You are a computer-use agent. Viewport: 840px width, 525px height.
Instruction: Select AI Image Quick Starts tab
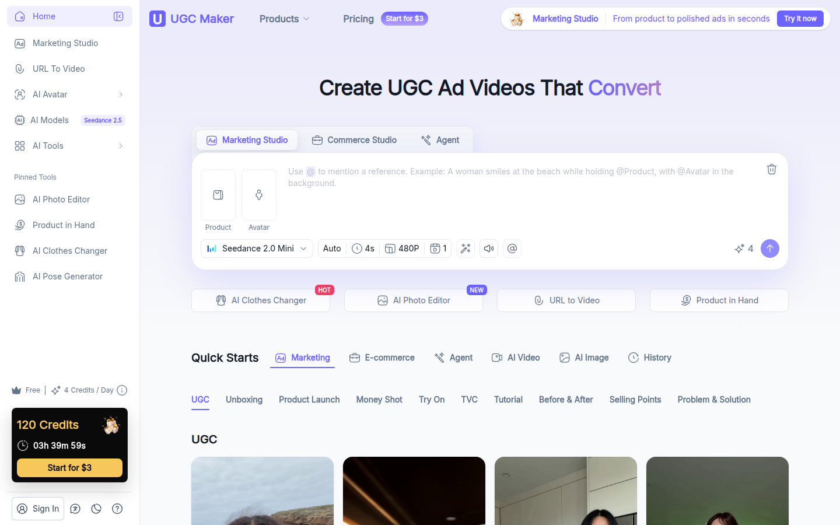pyautogui.click(x=584, y=358)
